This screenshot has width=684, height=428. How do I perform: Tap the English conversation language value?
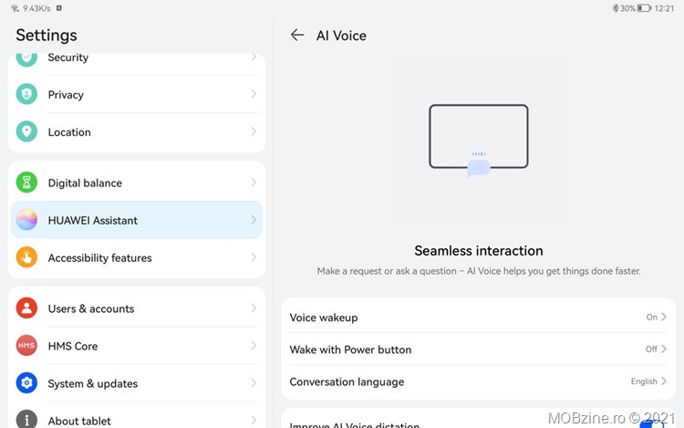click(x=644, y=381)
